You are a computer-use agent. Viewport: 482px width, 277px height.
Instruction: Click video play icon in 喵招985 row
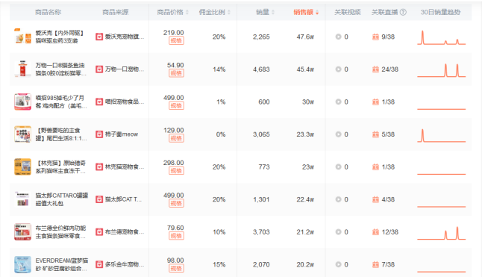[338, 102]
